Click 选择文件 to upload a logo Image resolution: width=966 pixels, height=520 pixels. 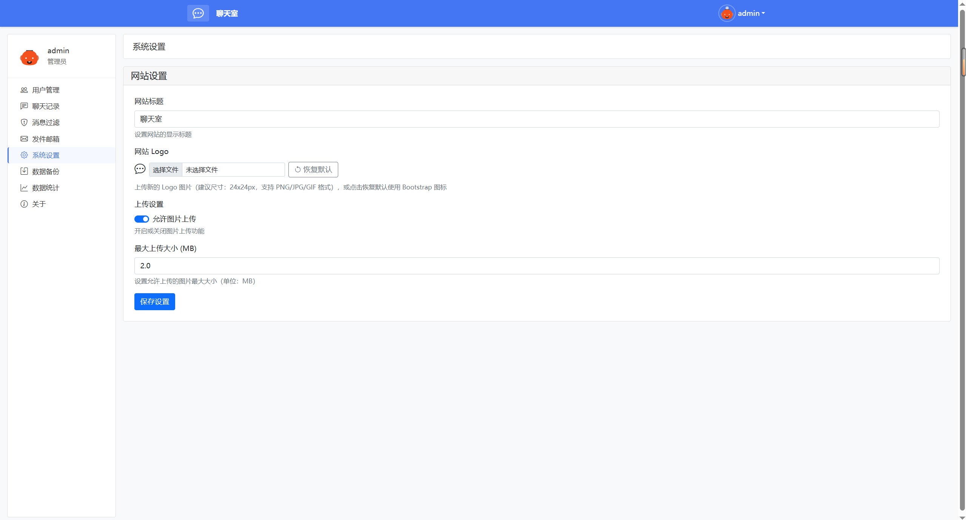pyautogui.click(x=165, y=170)
